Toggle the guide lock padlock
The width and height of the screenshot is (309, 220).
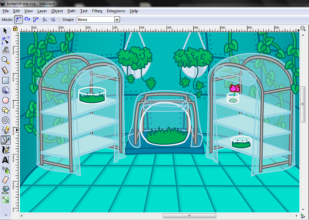[x=15, y=29]
